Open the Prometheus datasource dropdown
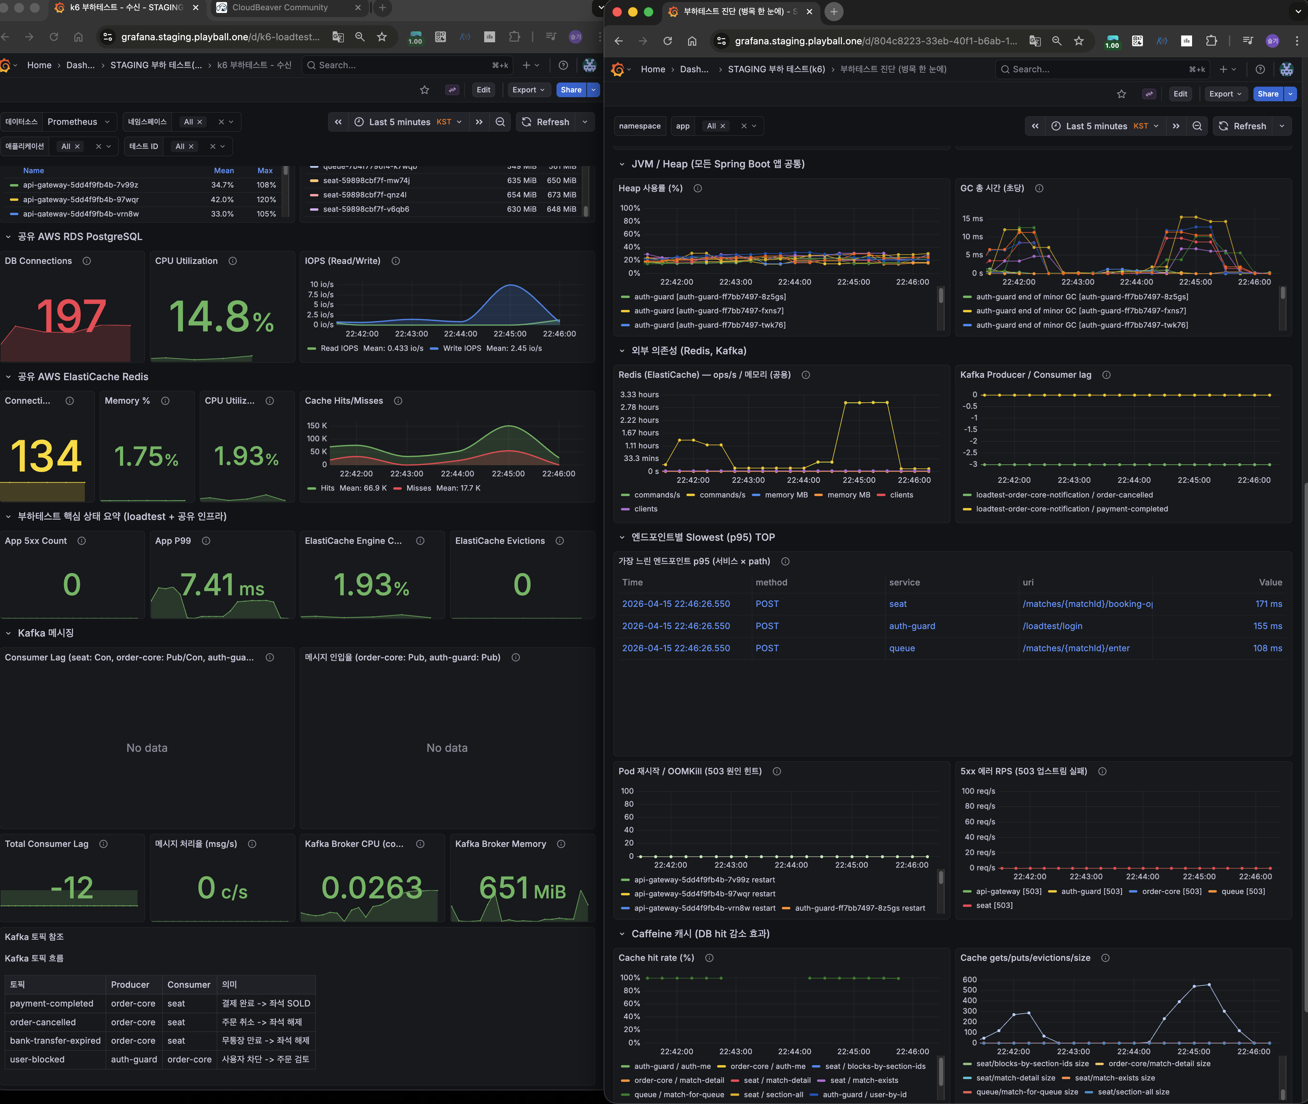This screenshot has height=1104, width=1308. point(78,122)
